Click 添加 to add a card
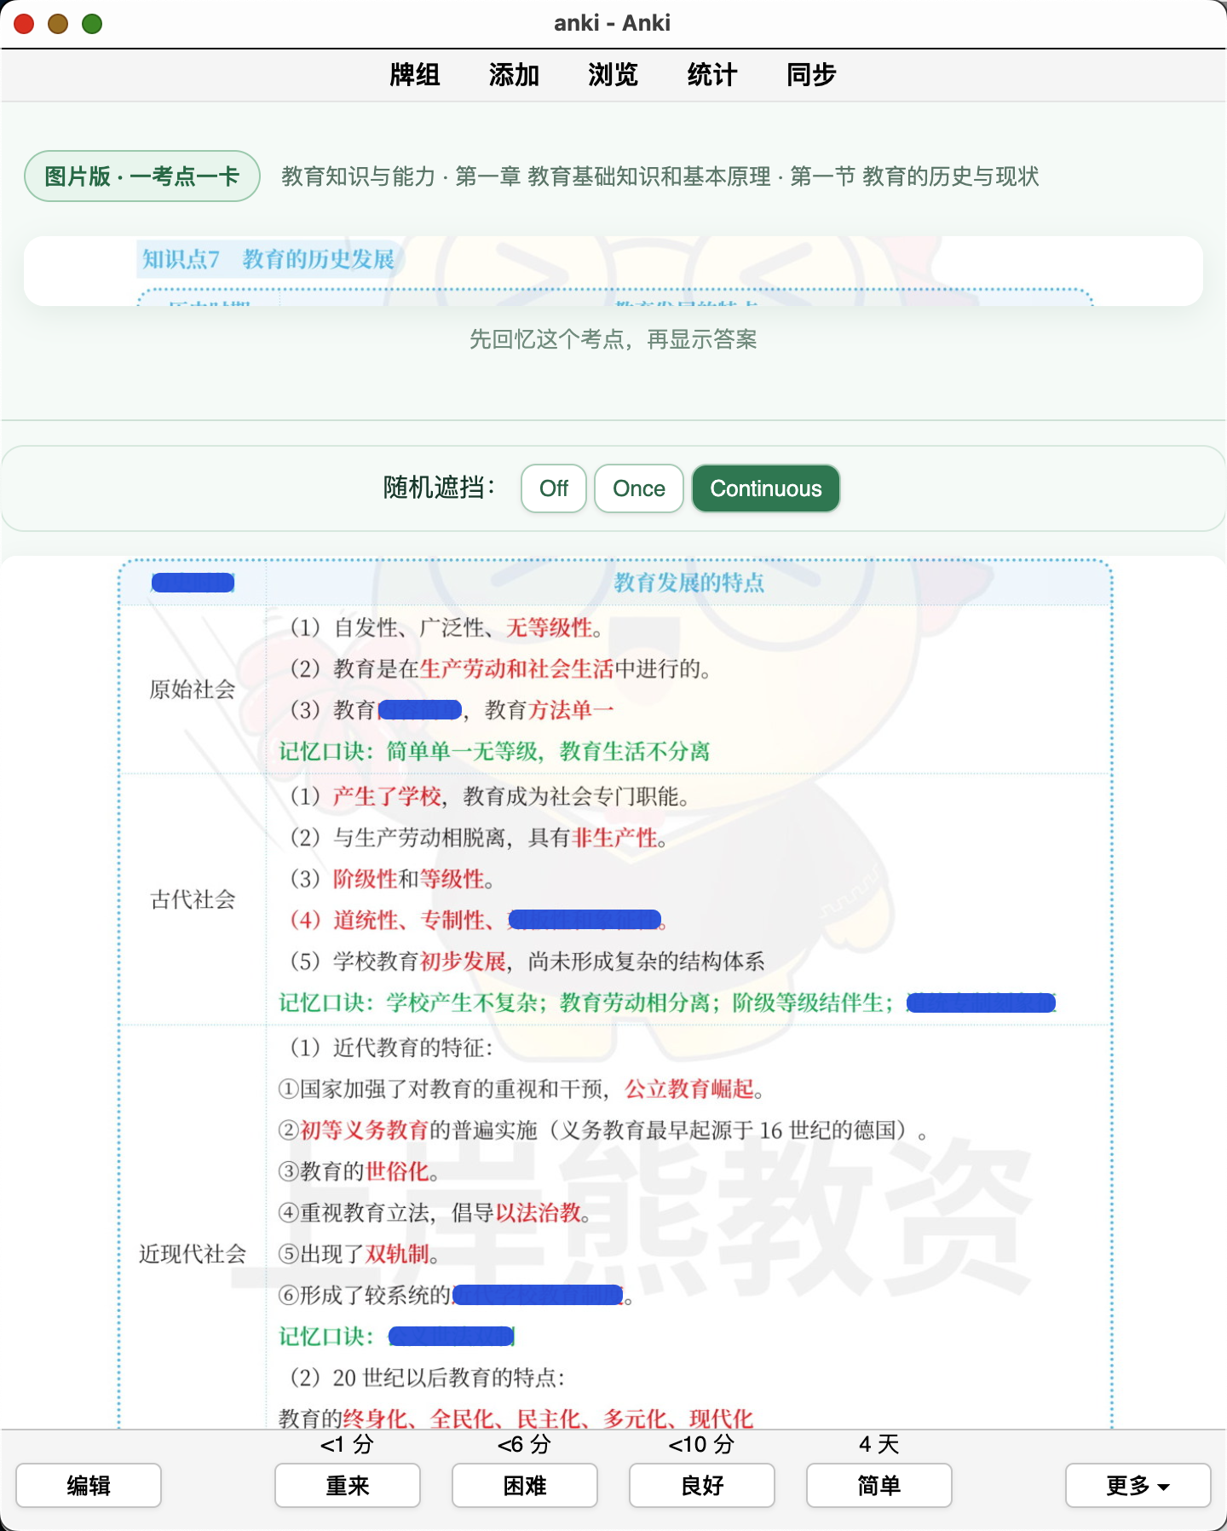The image size is (1227, 1531). (514, 75)
